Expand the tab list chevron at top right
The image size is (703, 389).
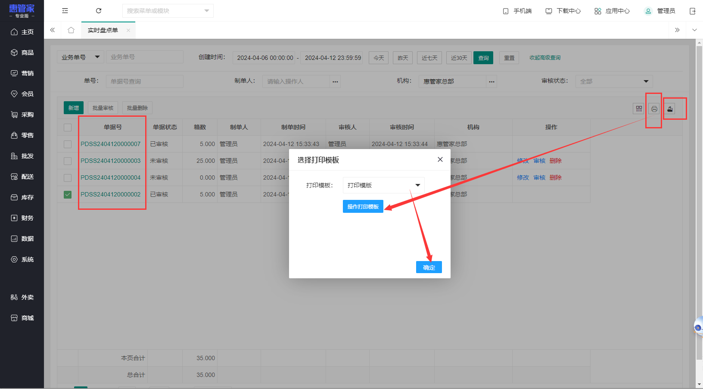[694, 30]
